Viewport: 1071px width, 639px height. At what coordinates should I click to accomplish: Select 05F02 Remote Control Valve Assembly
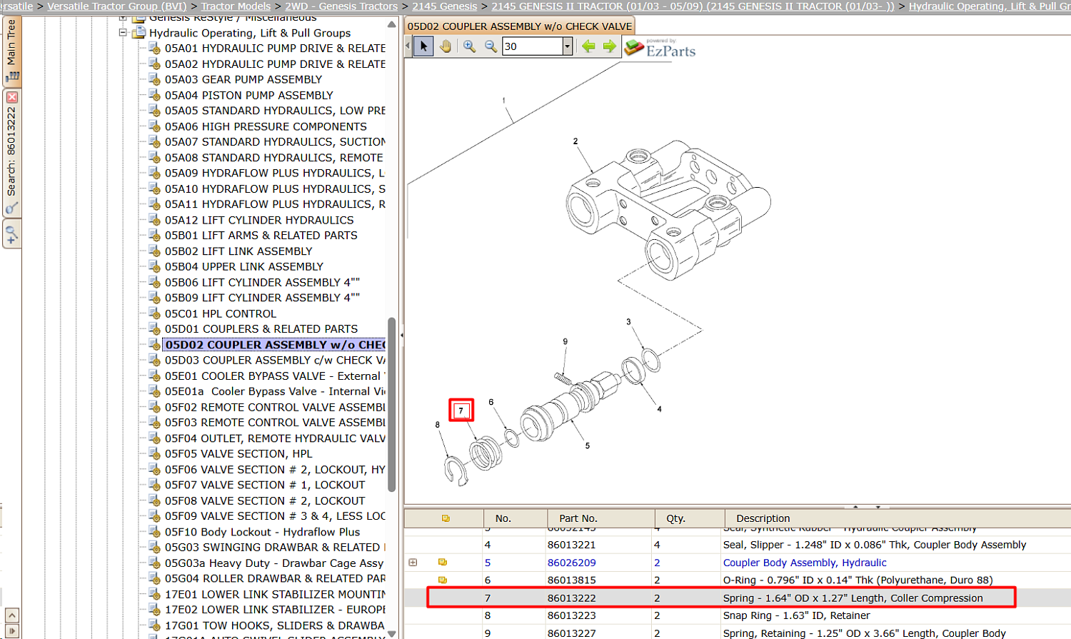[275, 408]
